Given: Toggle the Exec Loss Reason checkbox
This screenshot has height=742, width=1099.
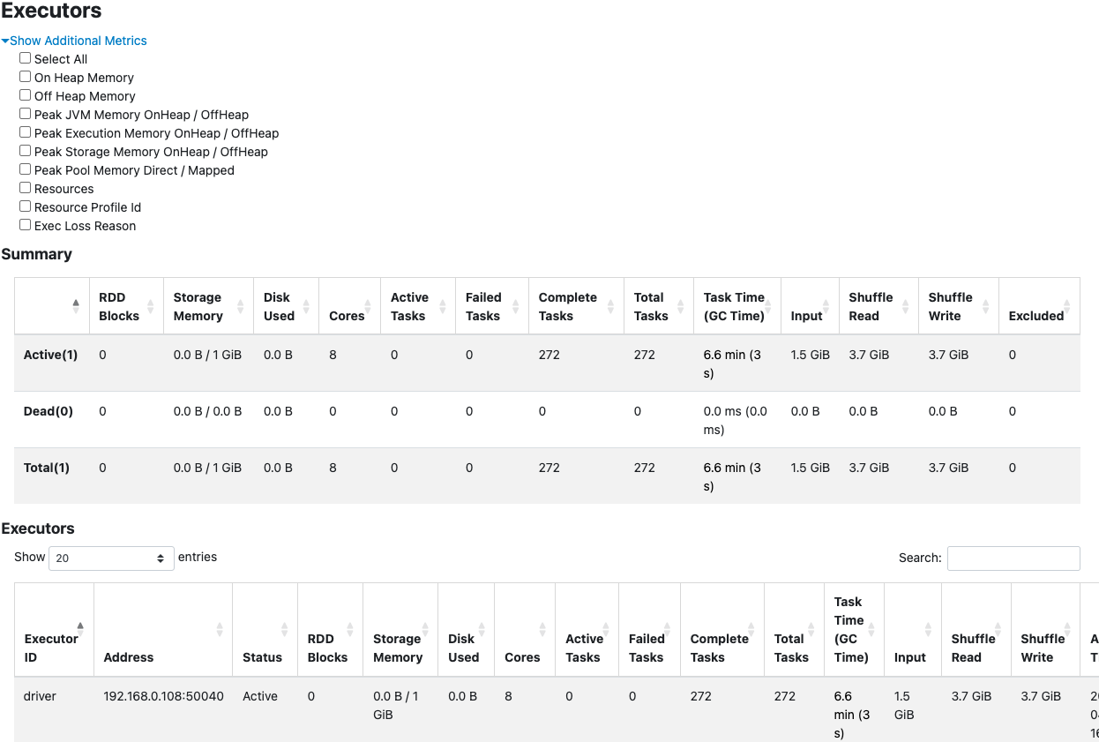Looking at the screenshot, I should click(x=26, y=225).
